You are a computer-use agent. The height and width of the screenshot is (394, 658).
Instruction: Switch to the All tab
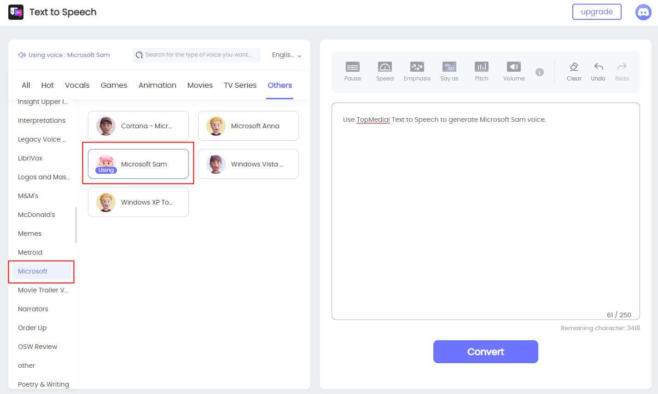coord(26,85)
